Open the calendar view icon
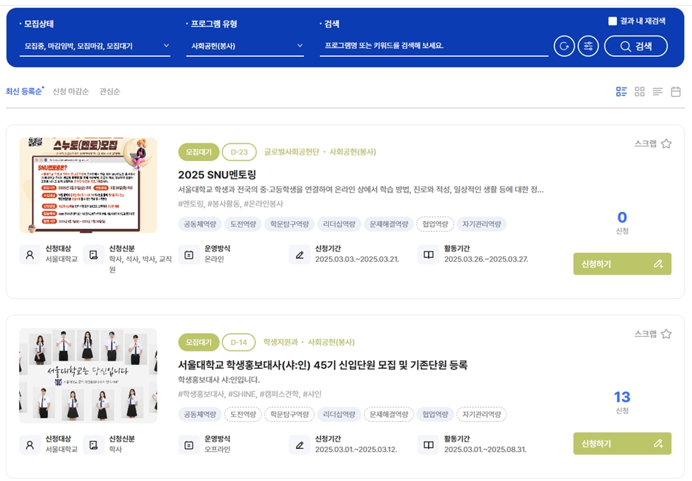Viewport: 692px width, 481px height. point(675,91)
